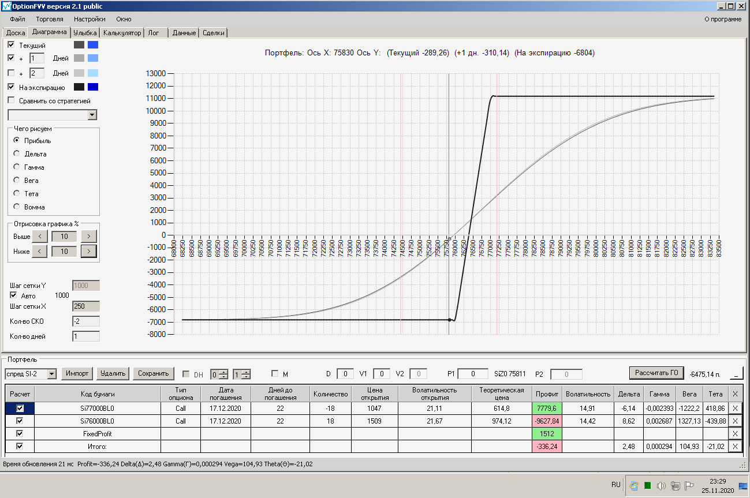Click the Удалить button
This screenshot has height=498, width=750.
(x=113, y=373)
